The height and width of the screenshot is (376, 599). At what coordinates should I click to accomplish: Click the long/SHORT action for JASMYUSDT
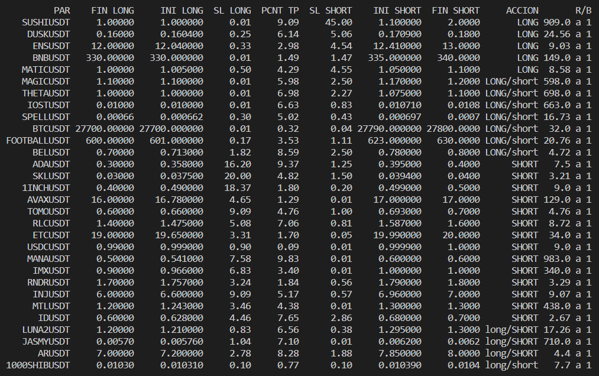(511, 342)
